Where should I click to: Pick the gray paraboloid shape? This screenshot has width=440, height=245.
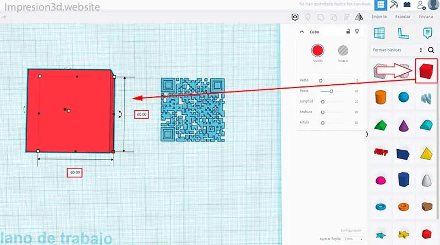click(427, 180)
